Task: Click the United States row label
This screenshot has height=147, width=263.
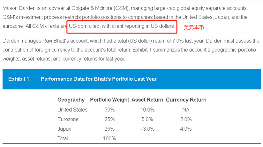Action: point(72,110)
